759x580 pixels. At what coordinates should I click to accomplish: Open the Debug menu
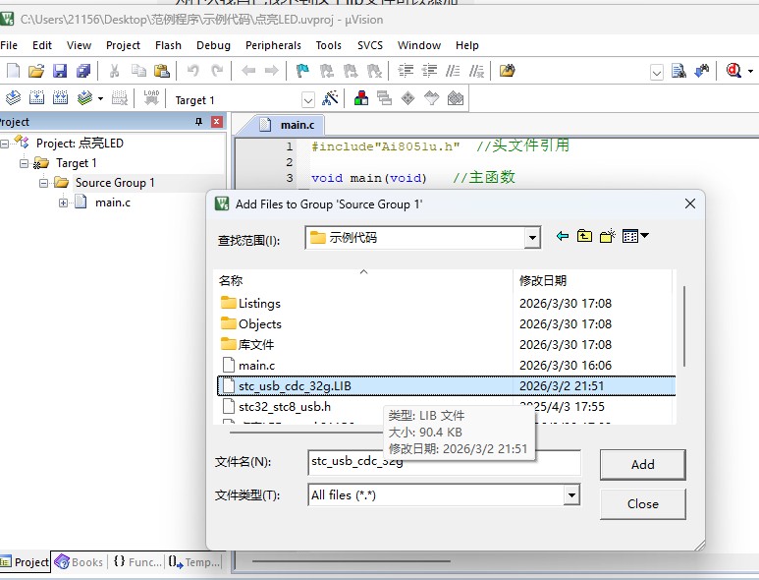pos(213,45)
